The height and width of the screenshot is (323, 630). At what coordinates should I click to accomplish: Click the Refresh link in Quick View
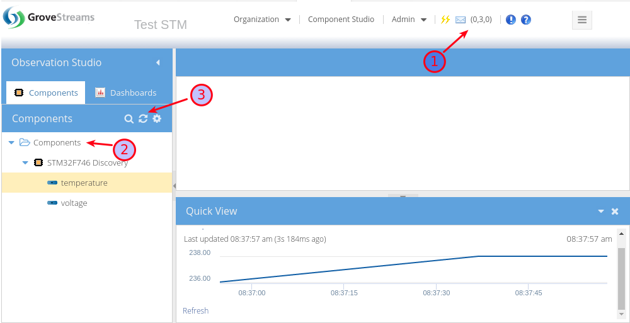[x=195, y=310]
